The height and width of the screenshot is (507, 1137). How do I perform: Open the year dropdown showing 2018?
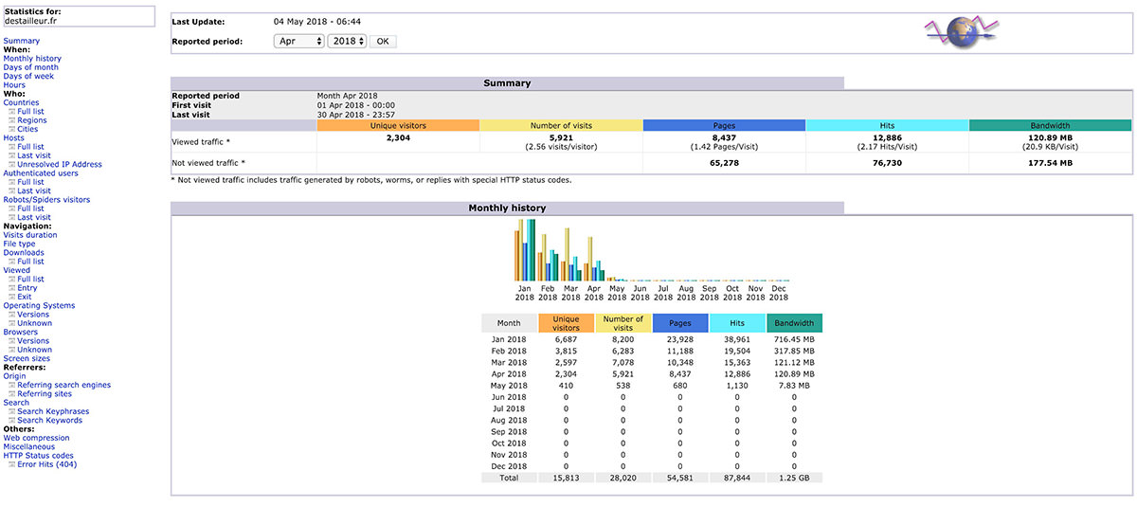tap(346, 42)
